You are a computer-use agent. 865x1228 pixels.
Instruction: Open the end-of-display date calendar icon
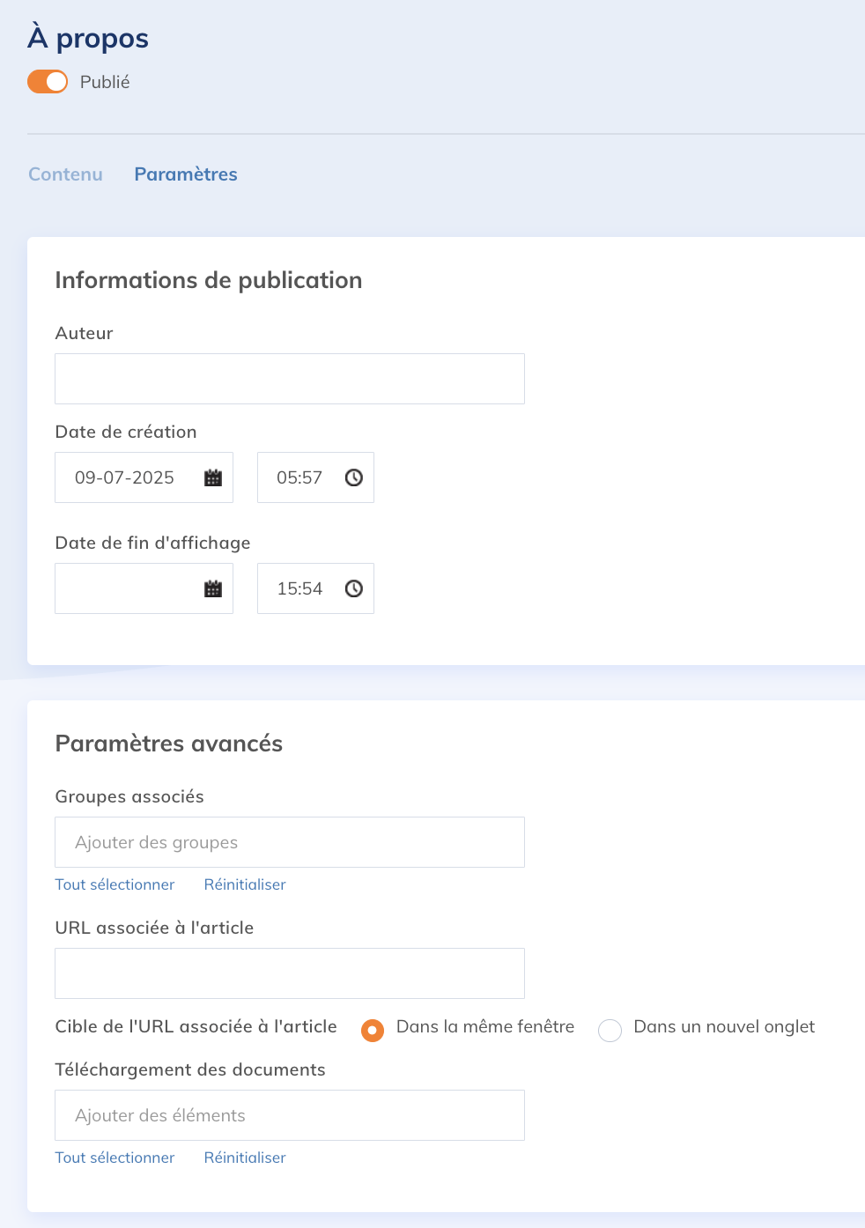(x=213, y=588)
